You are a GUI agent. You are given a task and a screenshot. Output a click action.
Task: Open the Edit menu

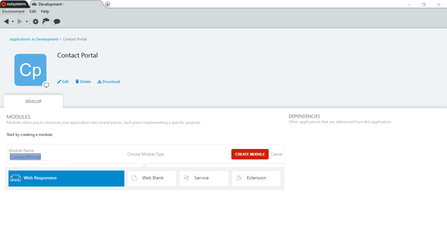(x=33, y=11)
